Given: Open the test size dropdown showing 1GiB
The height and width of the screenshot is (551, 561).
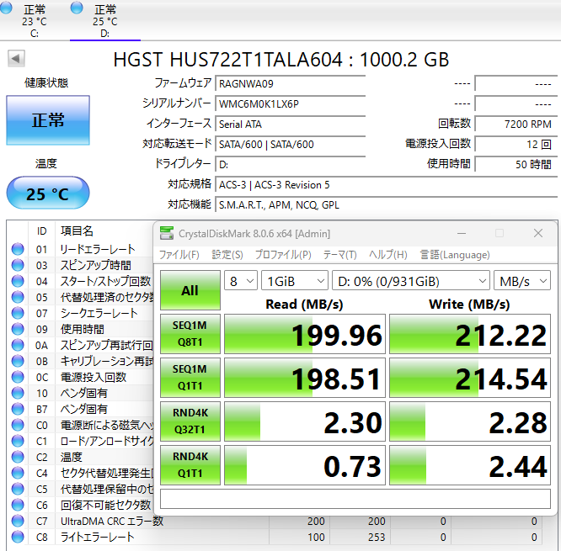Looking at the screenshot, I should [295, 281].
